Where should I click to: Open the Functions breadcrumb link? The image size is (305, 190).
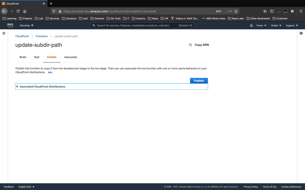41,36
